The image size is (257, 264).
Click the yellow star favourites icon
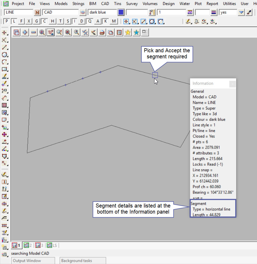click(128, 32)
